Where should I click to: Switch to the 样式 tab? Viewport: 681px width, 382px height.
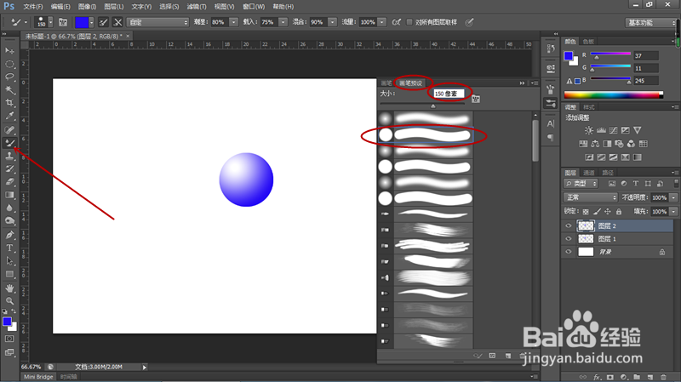[x=589, y=107]
